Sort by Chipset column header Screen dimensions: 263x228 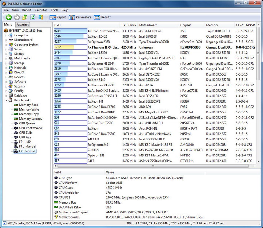192,25
